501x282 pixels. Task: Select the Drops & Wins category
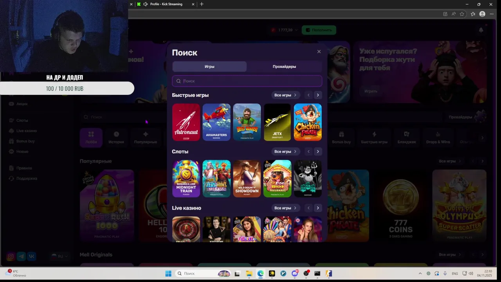(438, 137)
